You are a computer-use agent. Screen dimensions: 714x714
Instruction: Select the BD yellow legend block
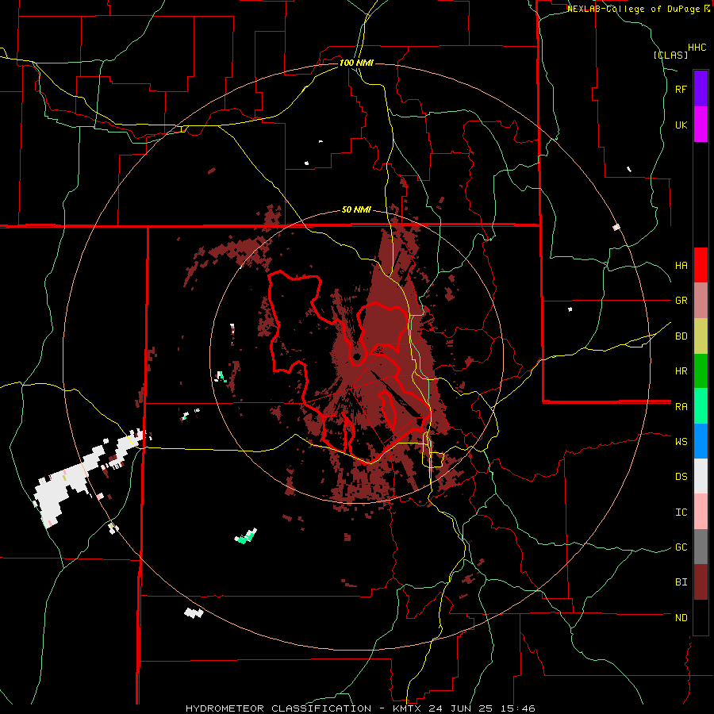click(701, 336)
